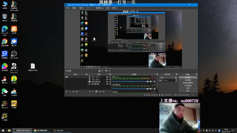Viewport: 237px width, 133px height.
Task: Pop out the Audio Mixer dock panel
Action: (x=157, y=74)
